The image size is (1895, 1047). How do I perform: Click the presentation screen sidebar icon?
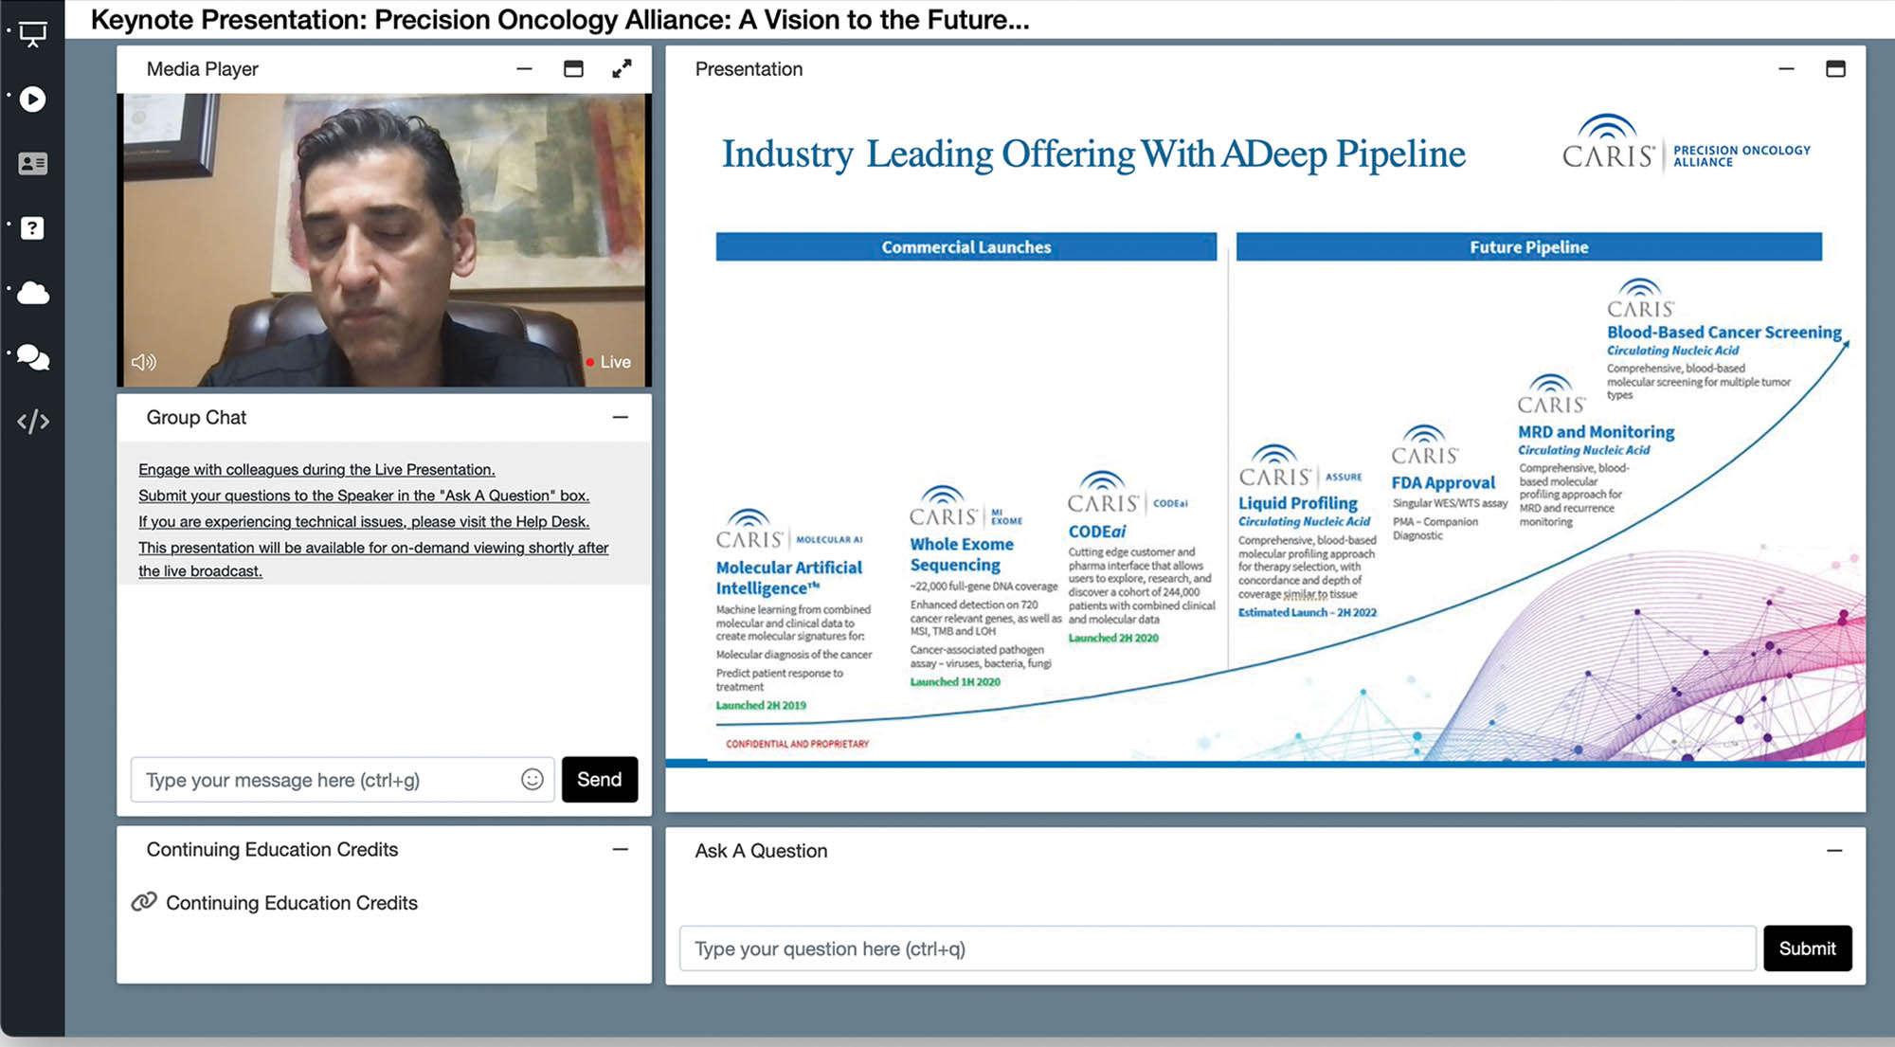click(x=32, y=35)
